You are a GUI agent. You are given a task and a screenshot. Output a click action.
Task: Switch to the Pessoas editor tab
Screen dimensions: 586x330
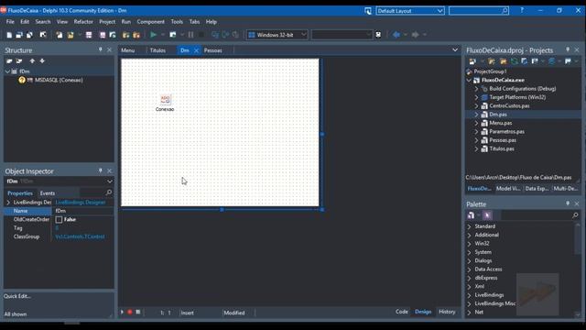click(213, 50)
